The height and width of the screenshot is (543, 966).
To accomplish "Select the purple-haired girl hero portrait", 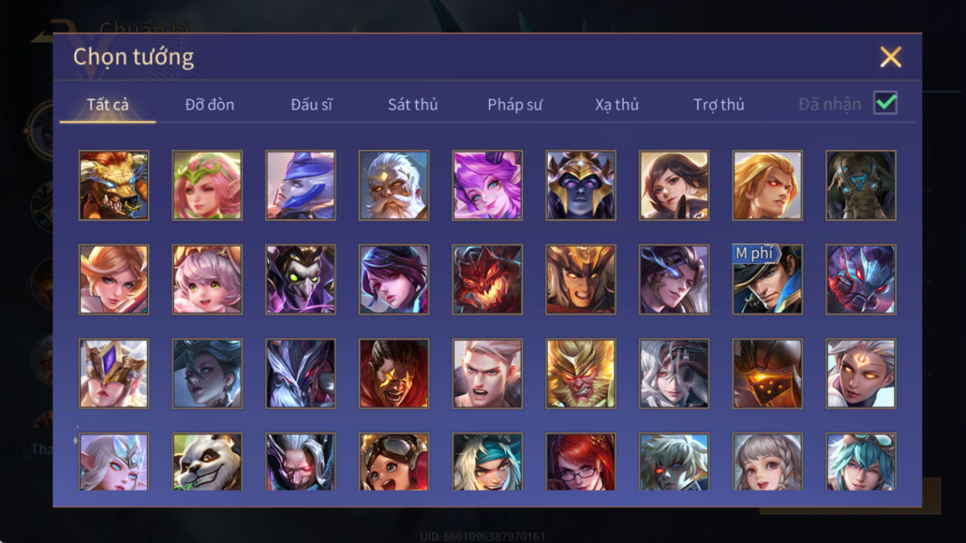I will click(x=487, y=185).
